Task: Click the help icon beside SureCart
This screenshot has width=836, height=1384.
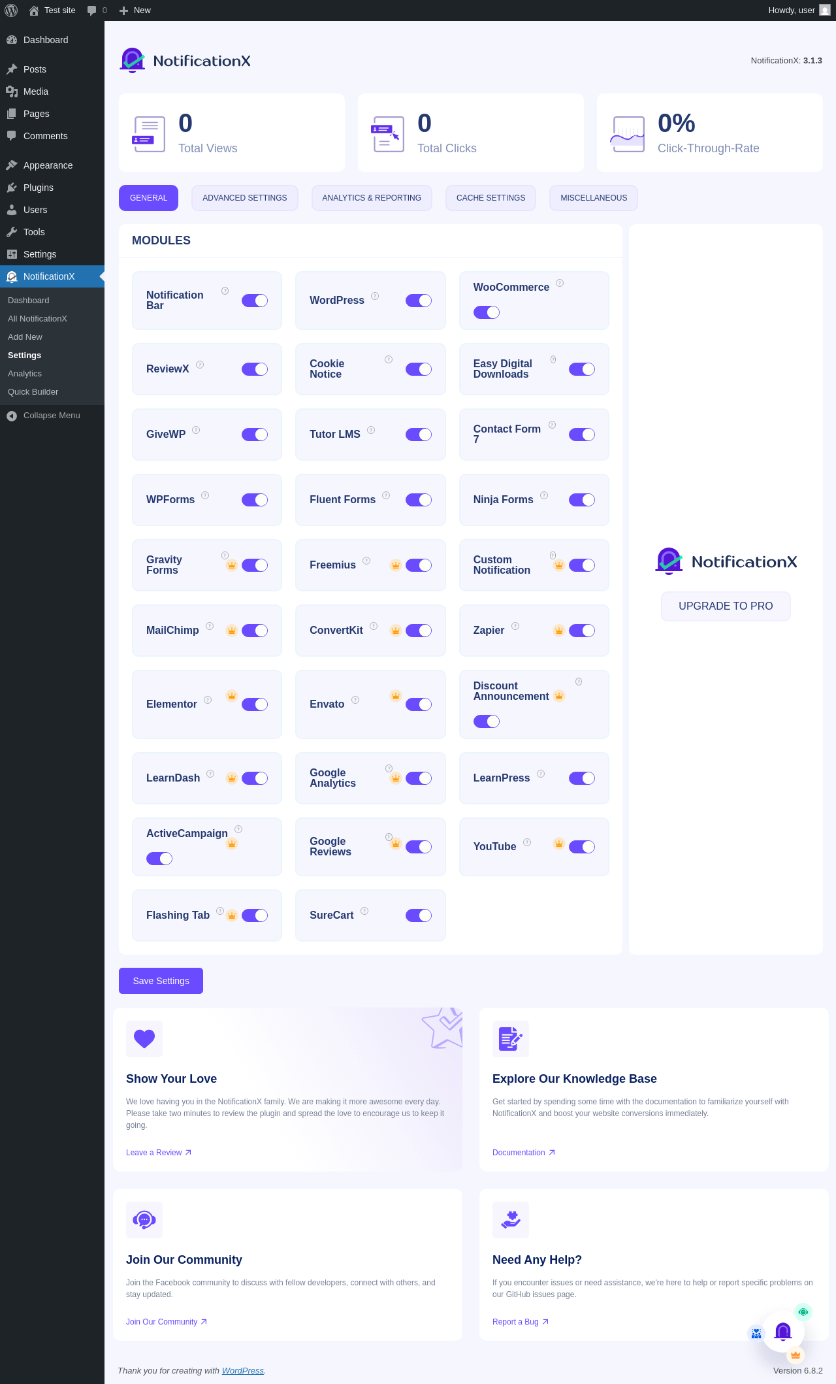Action: coord(364,911)
